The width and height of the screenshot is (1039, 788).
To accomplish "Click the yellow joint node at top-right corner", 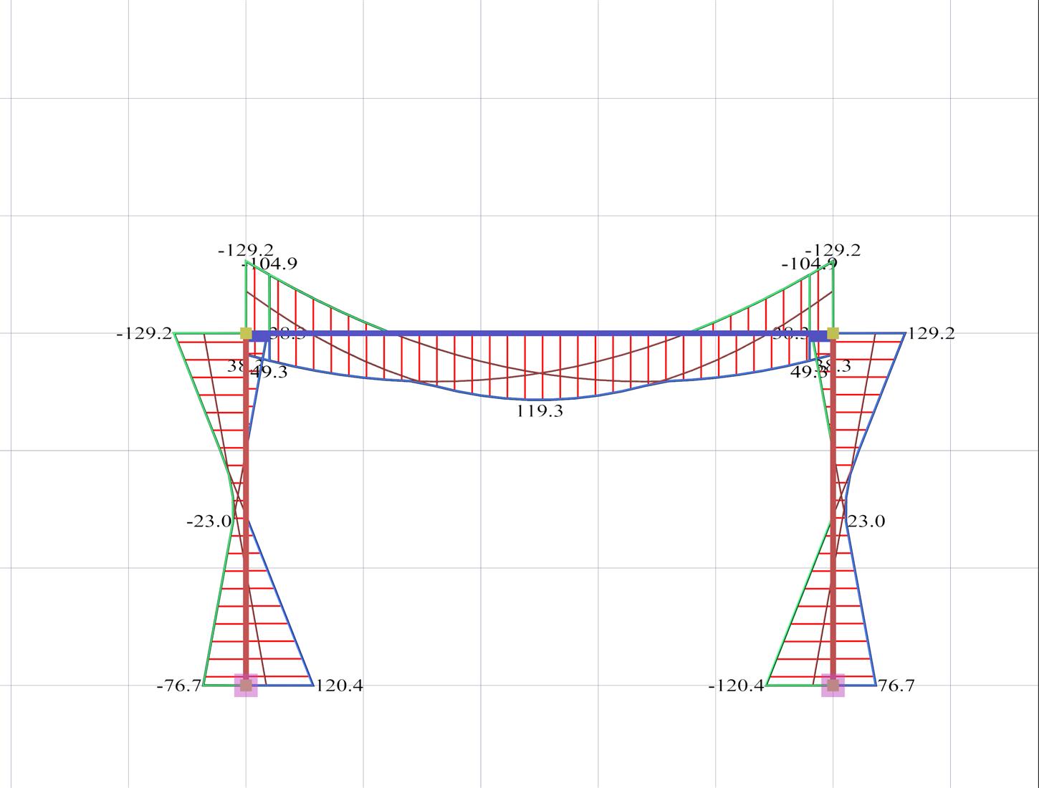I will (833, 333).
